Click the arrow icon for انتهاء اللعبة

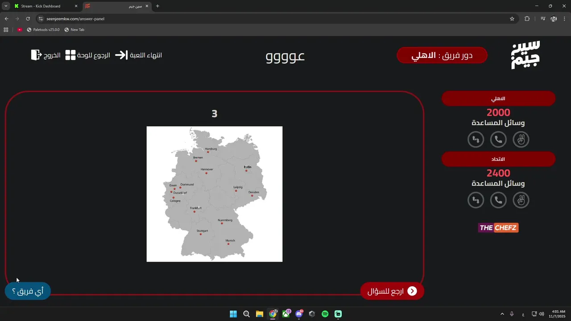pyautogui.click(x=121, y=55)
